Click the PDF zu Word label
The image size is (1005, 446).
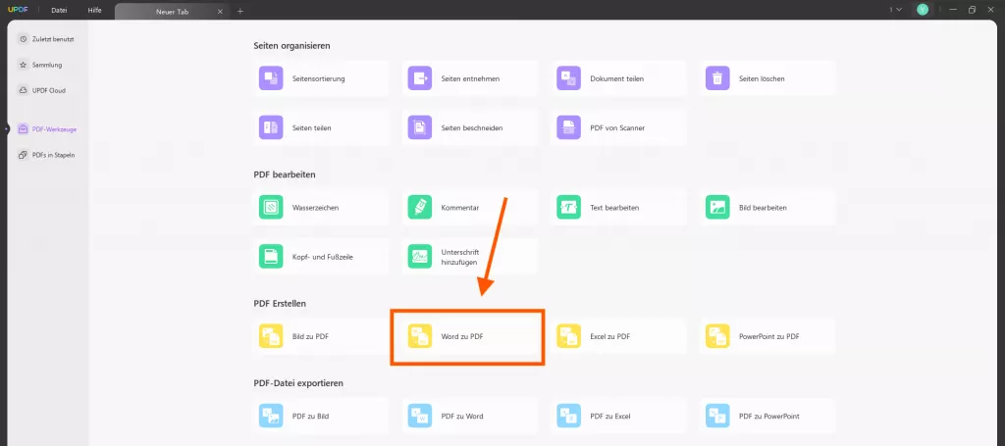click(462, 416)
